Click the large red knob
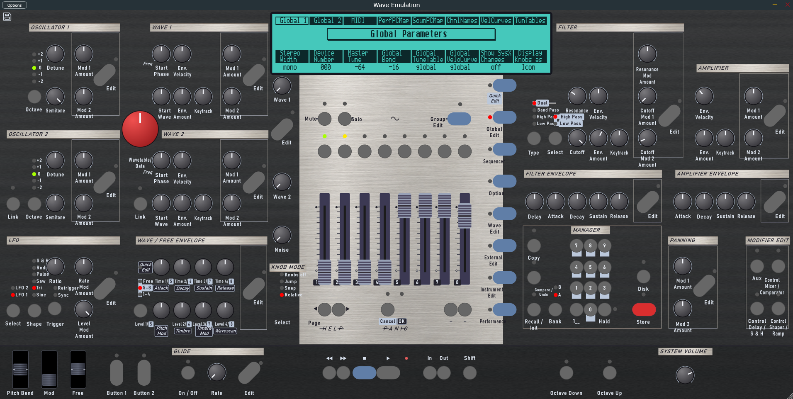This screenshot has width=793, height=399. [x=140, y=129]
